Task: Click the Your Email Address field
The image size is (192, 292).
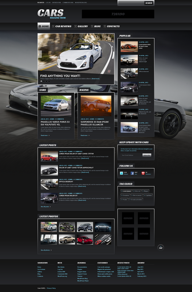Action: [131, 155]
